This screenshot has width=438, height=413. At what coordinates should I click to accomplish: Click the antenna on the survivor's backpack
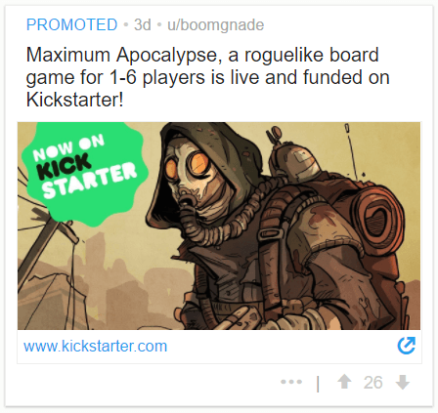pos(351,149)
